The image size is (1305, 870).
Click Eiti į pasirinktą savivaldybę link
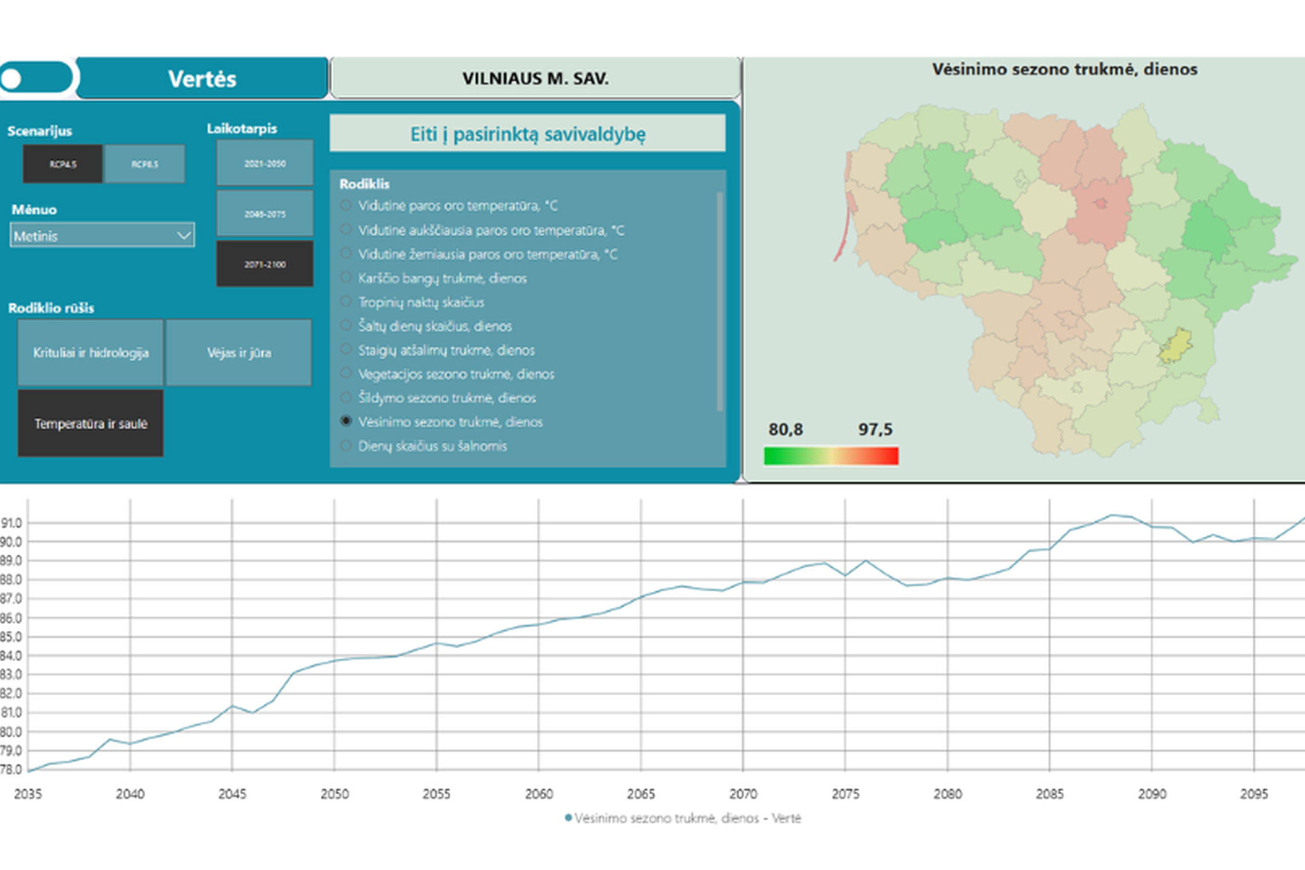coord(528,134)
